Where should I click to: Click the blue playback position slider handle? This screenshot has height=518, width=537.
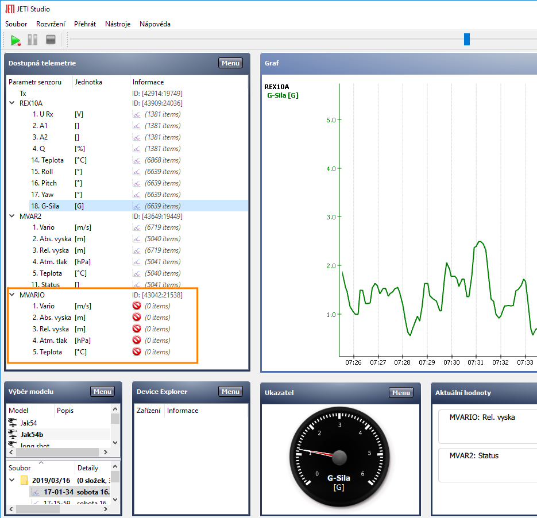pyautogui.click(x=467, y=39)
